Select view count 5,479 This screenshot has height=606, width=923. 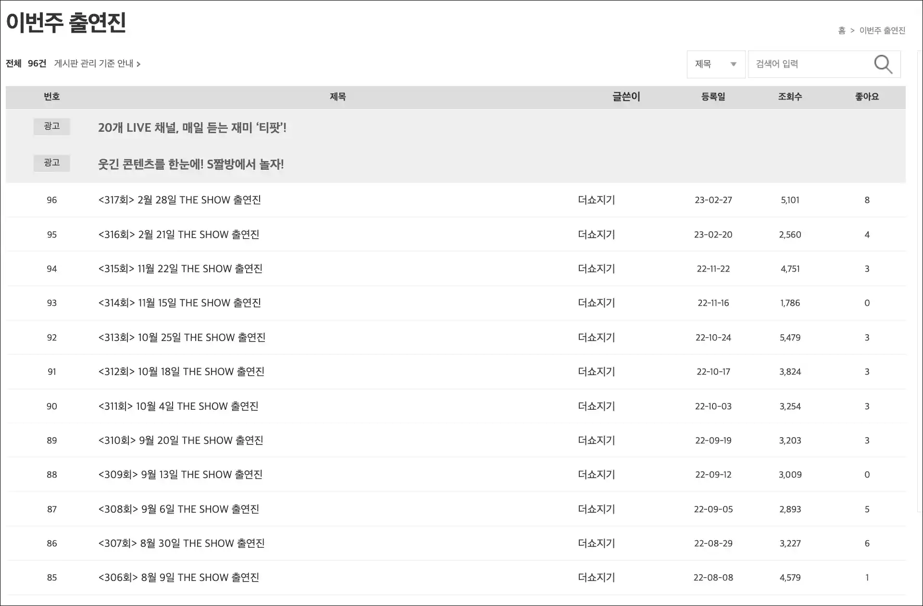[x=790, y=337]
